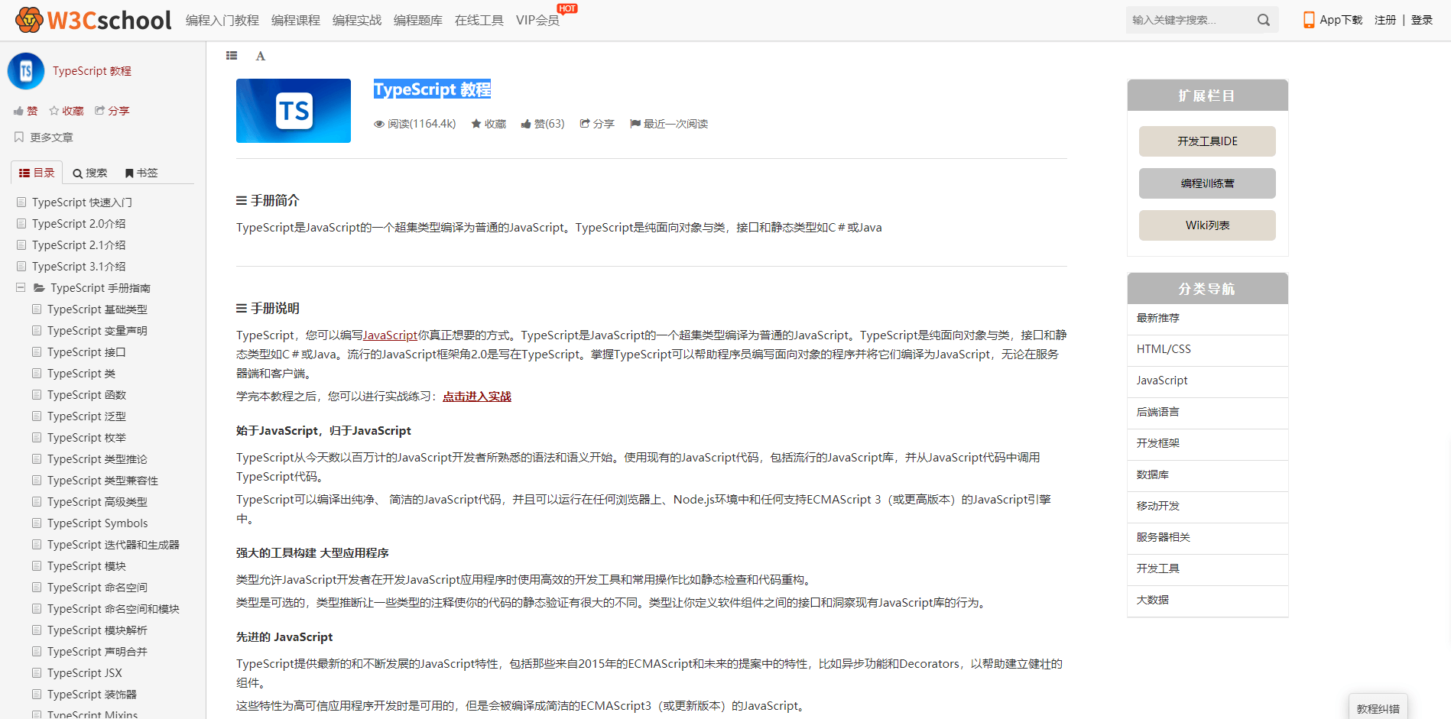The height and width of the screenshot is (719, 1451).
Task: Select JavaScript category in 分类导航
Action: [1207, 381]
